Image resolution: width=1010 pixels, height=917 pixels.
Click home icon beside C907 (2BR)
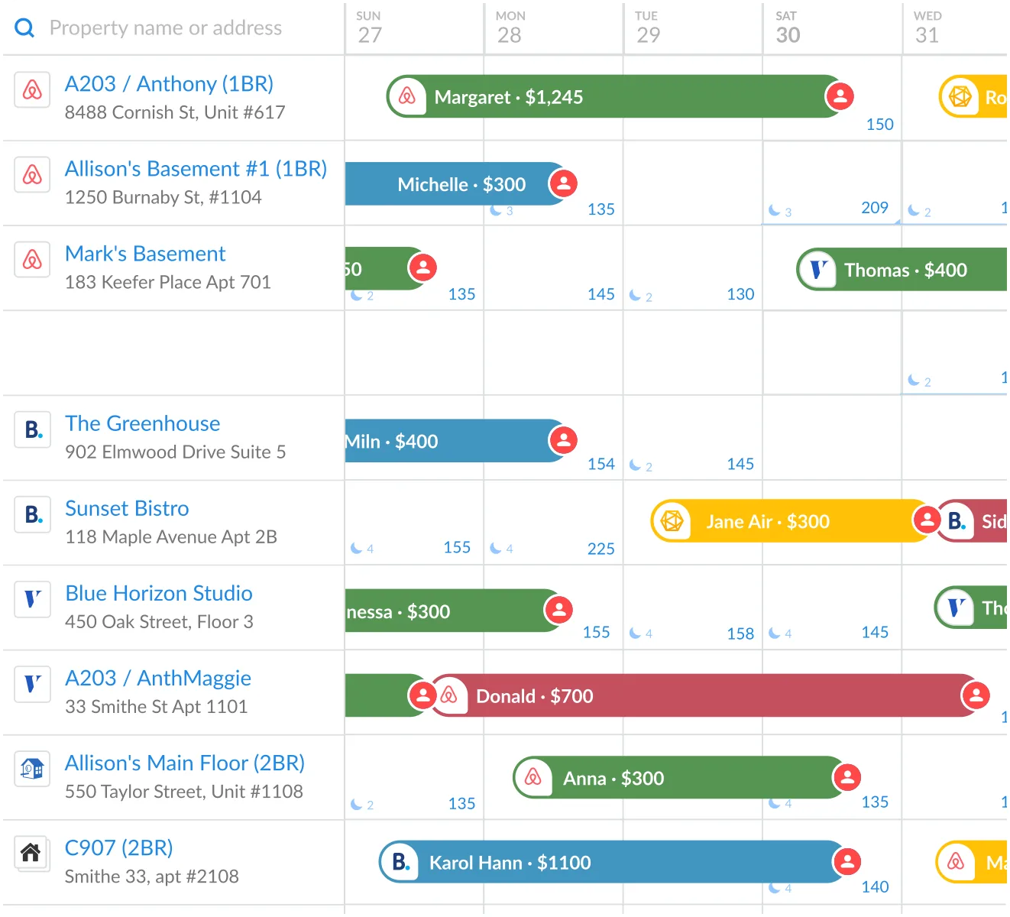pos(32,854)
